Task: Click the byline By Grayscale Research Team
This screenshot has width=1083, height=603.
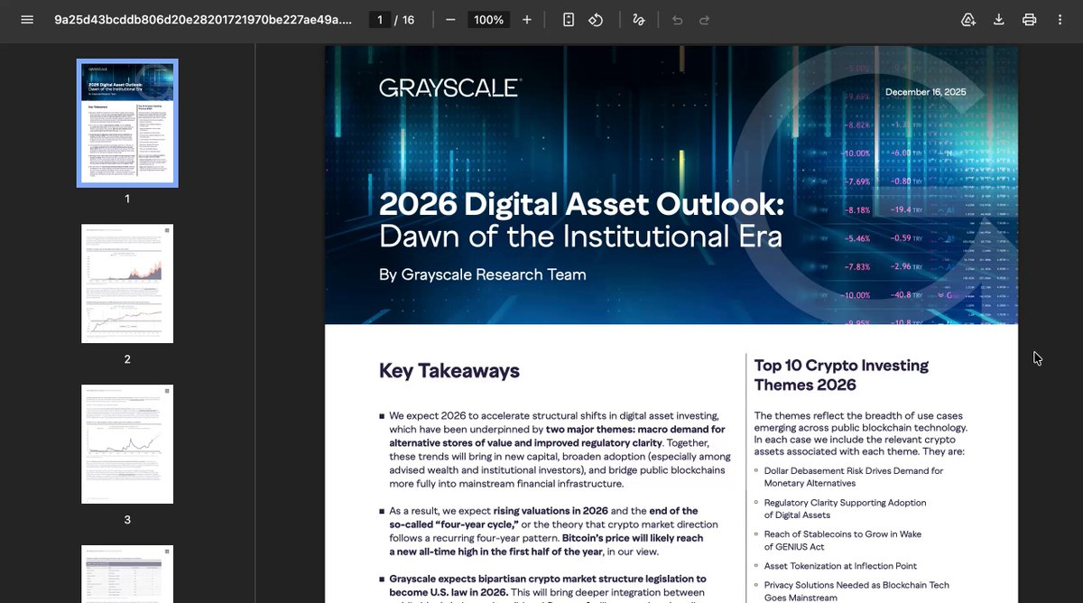Action: point(483,274)
